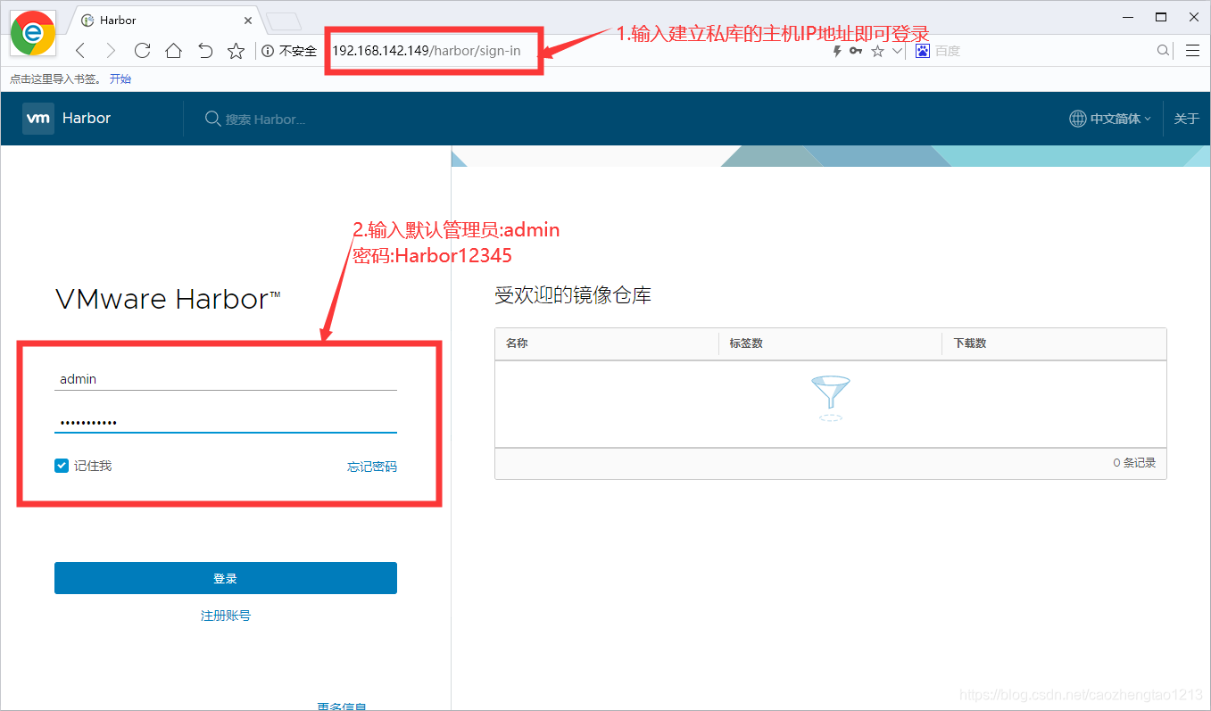Click the search magnifier in browser toolbar
The image size is (1211, 711).
pyautogui.click(x=1163, y=51)
